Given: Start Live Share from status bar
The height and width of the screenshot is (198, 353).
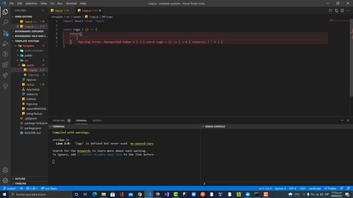Looking at the screenshot, I should click(x=49, y=188).
